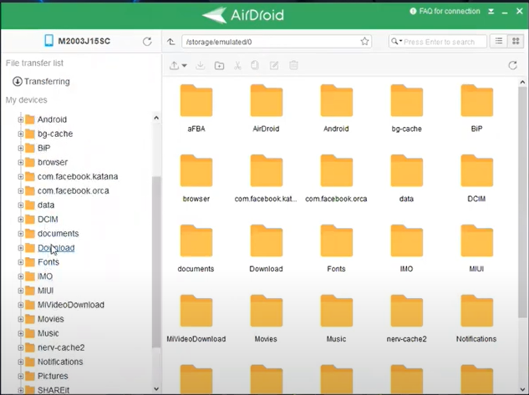
Task: Select device M2003J15SC
Action: [x=77, y=41]
